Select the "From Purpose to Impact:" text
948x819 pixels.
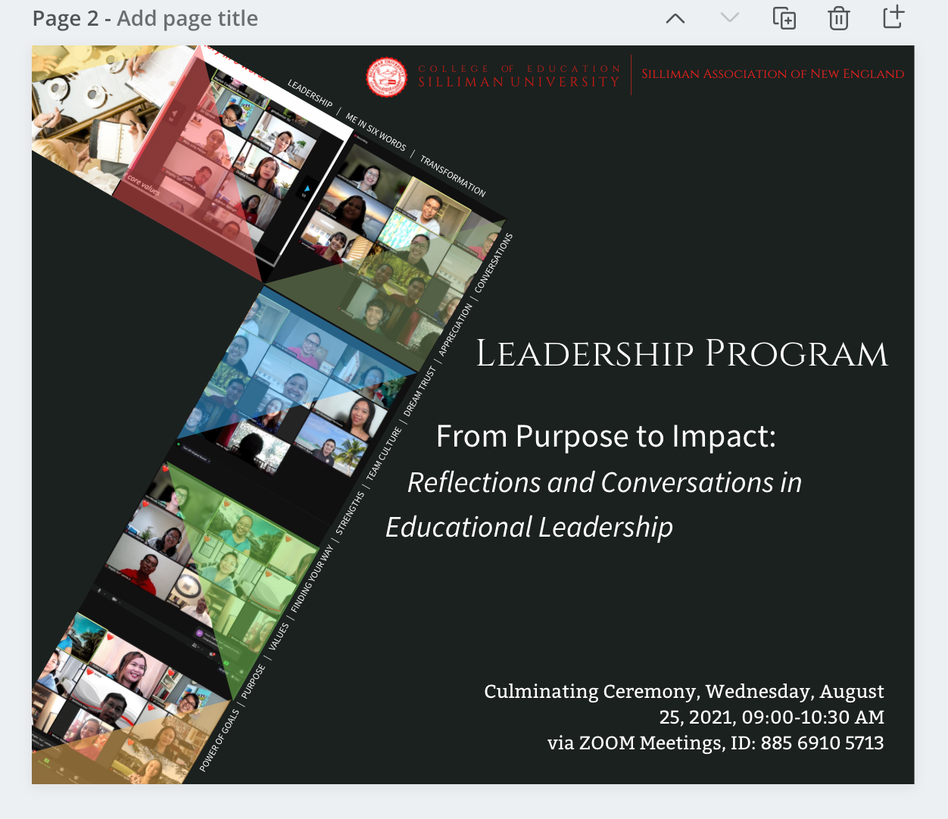[604, 436]
